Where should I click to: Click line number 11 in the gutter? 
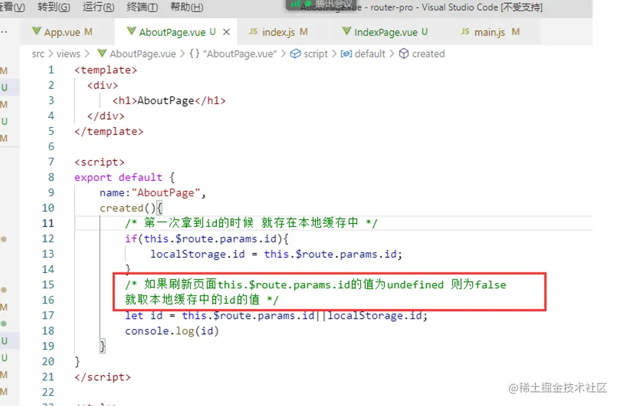pyautogui.click(x=48, y=223)
